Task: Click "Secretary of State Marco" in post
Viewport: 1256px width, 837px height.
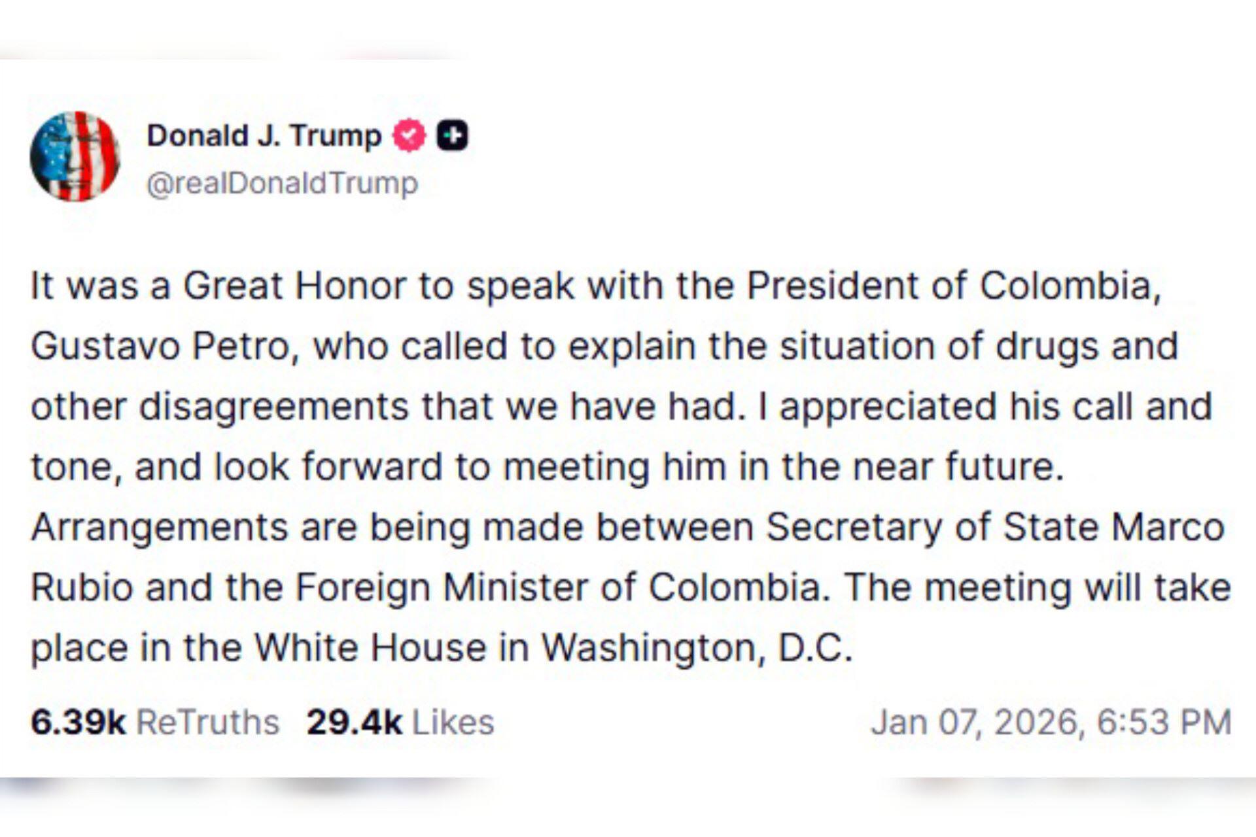Action: 994,527
